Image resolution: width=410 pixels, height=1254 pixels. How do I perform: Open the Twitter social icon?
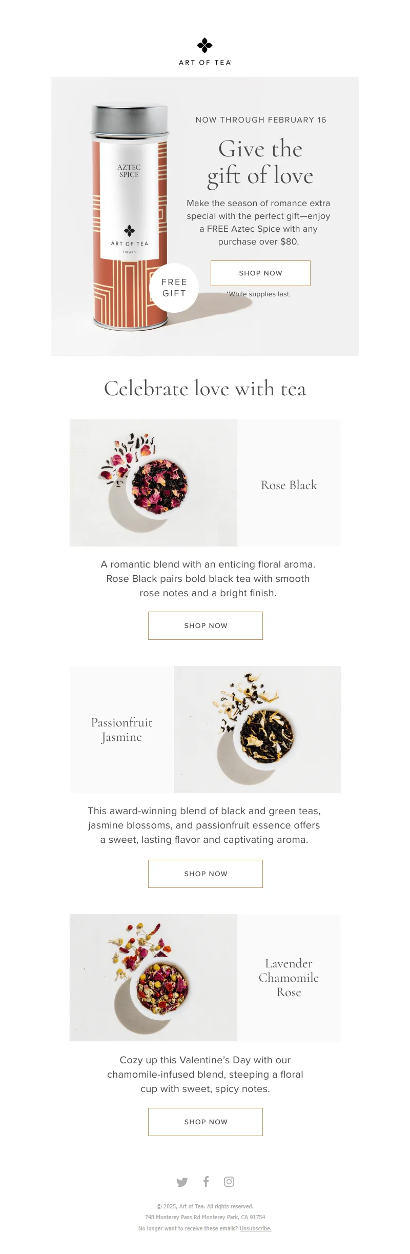tap(182, 1182)
